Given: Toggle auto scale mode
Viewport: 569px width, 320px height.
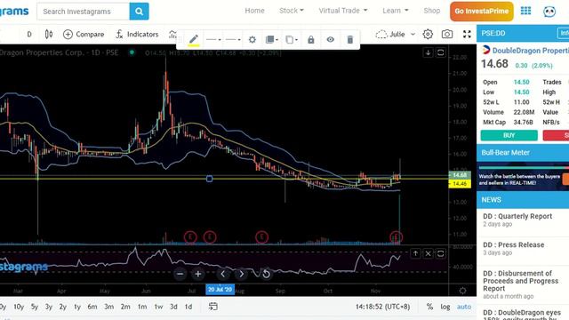Looking at the screenshot, I should (x=464, y=307).
